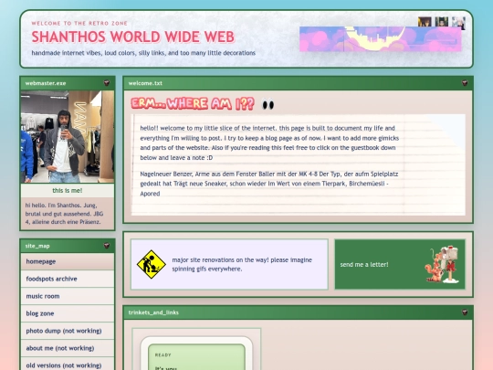Image resolution: width=493 pixels, height=370 pixels.
Task: Open the blog zone link
Action: (68, 313)
